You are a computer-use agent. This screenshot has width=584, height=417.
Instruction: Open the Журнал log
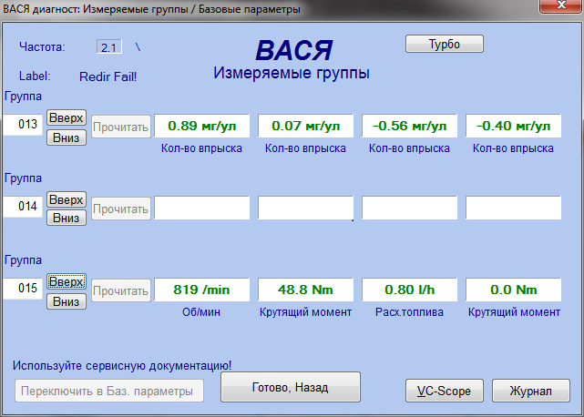[x=531, y=391]
